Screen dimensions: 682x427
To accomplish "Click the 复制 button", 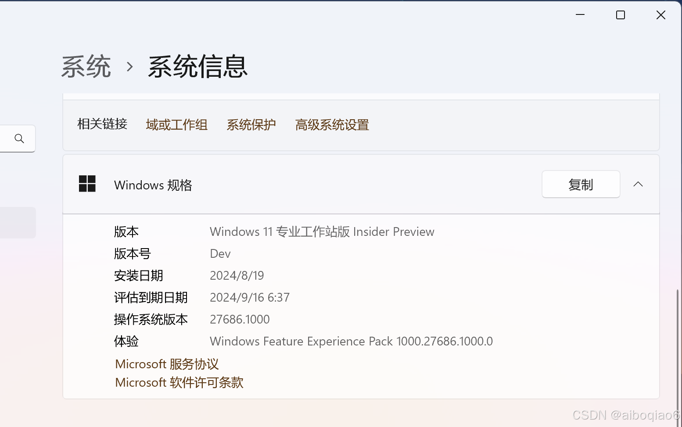I will point(581,184).
